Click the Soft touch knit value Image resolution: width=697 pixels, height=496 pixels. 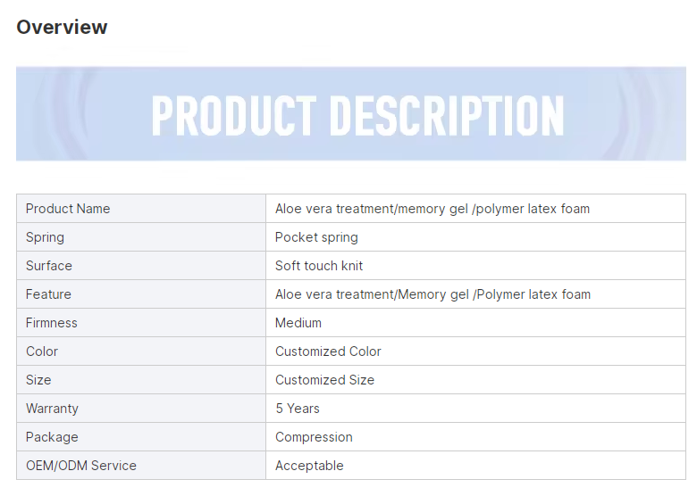(319, 266)
